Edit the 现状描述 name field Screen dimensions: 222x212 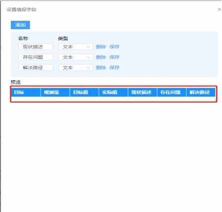[x=36, y=47]
